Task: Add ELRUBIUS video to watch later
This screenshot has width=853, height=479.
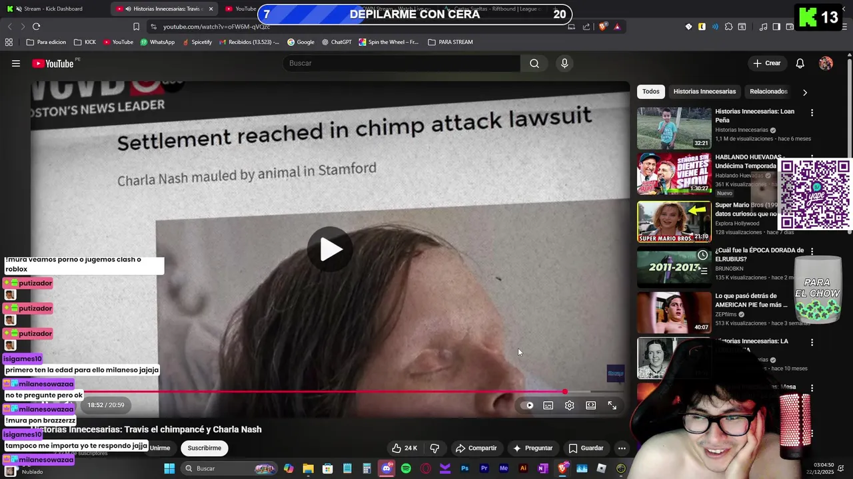Action: pyautogui.click(x=702, y=255)
